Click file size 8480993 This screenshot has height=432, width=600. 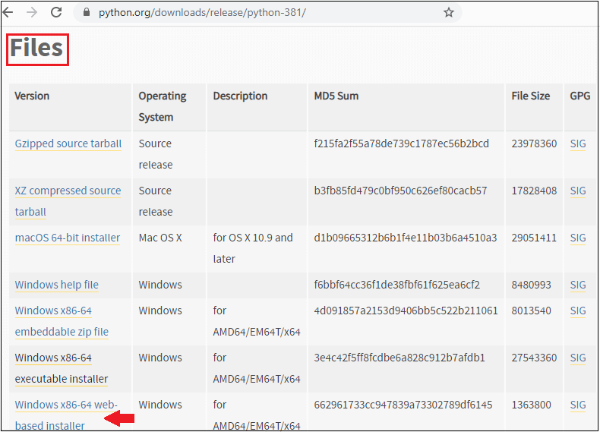click(x=531, y=285)
